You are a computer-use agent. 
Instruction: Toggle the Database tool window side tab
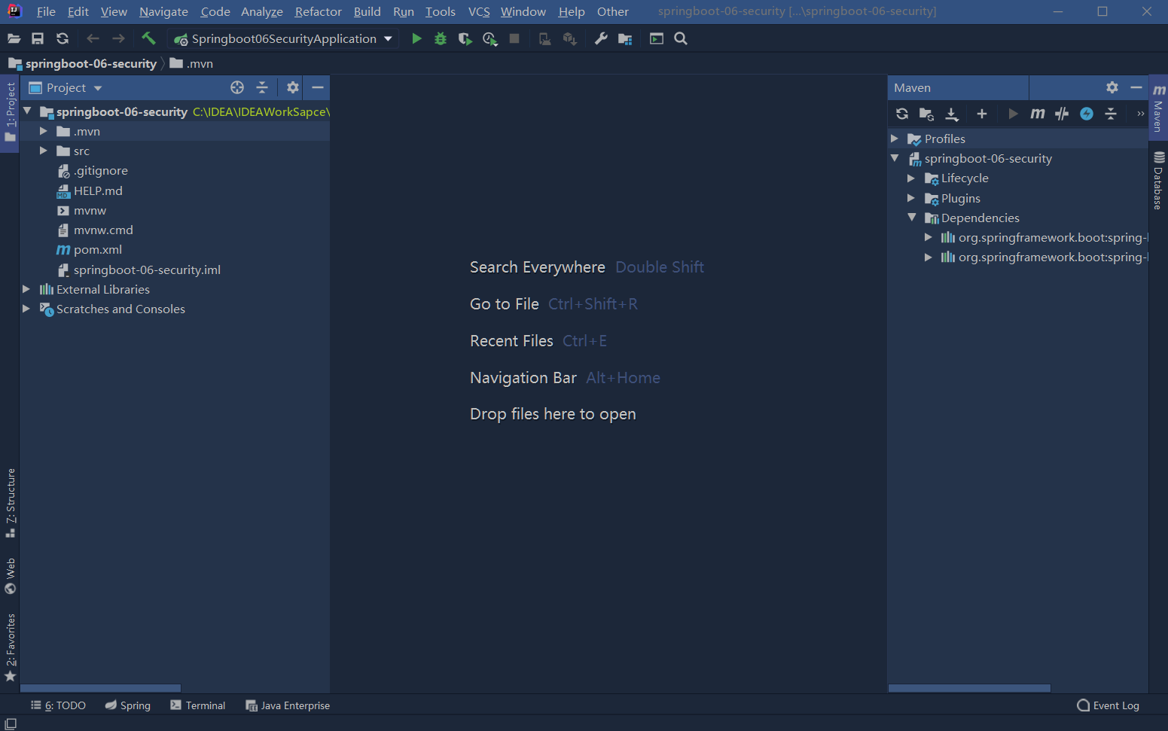point(1158,181)
